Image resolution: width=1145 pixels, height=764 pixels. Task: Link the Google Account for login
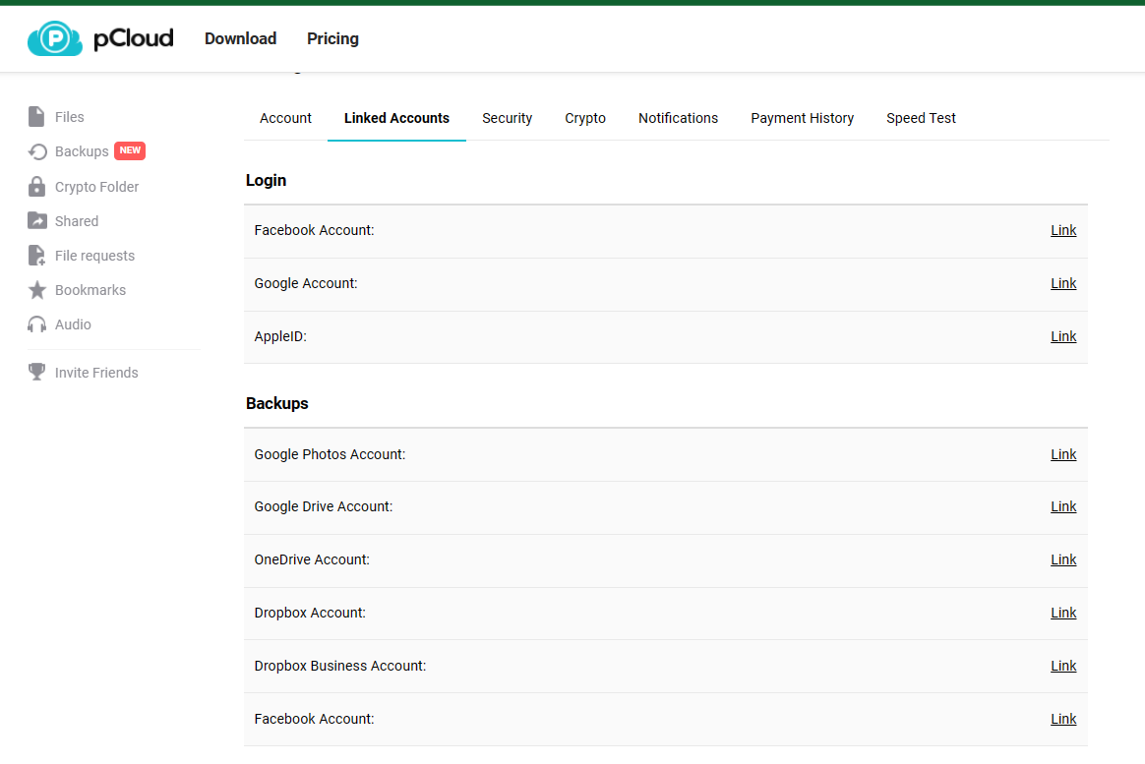click(1063, 284)
